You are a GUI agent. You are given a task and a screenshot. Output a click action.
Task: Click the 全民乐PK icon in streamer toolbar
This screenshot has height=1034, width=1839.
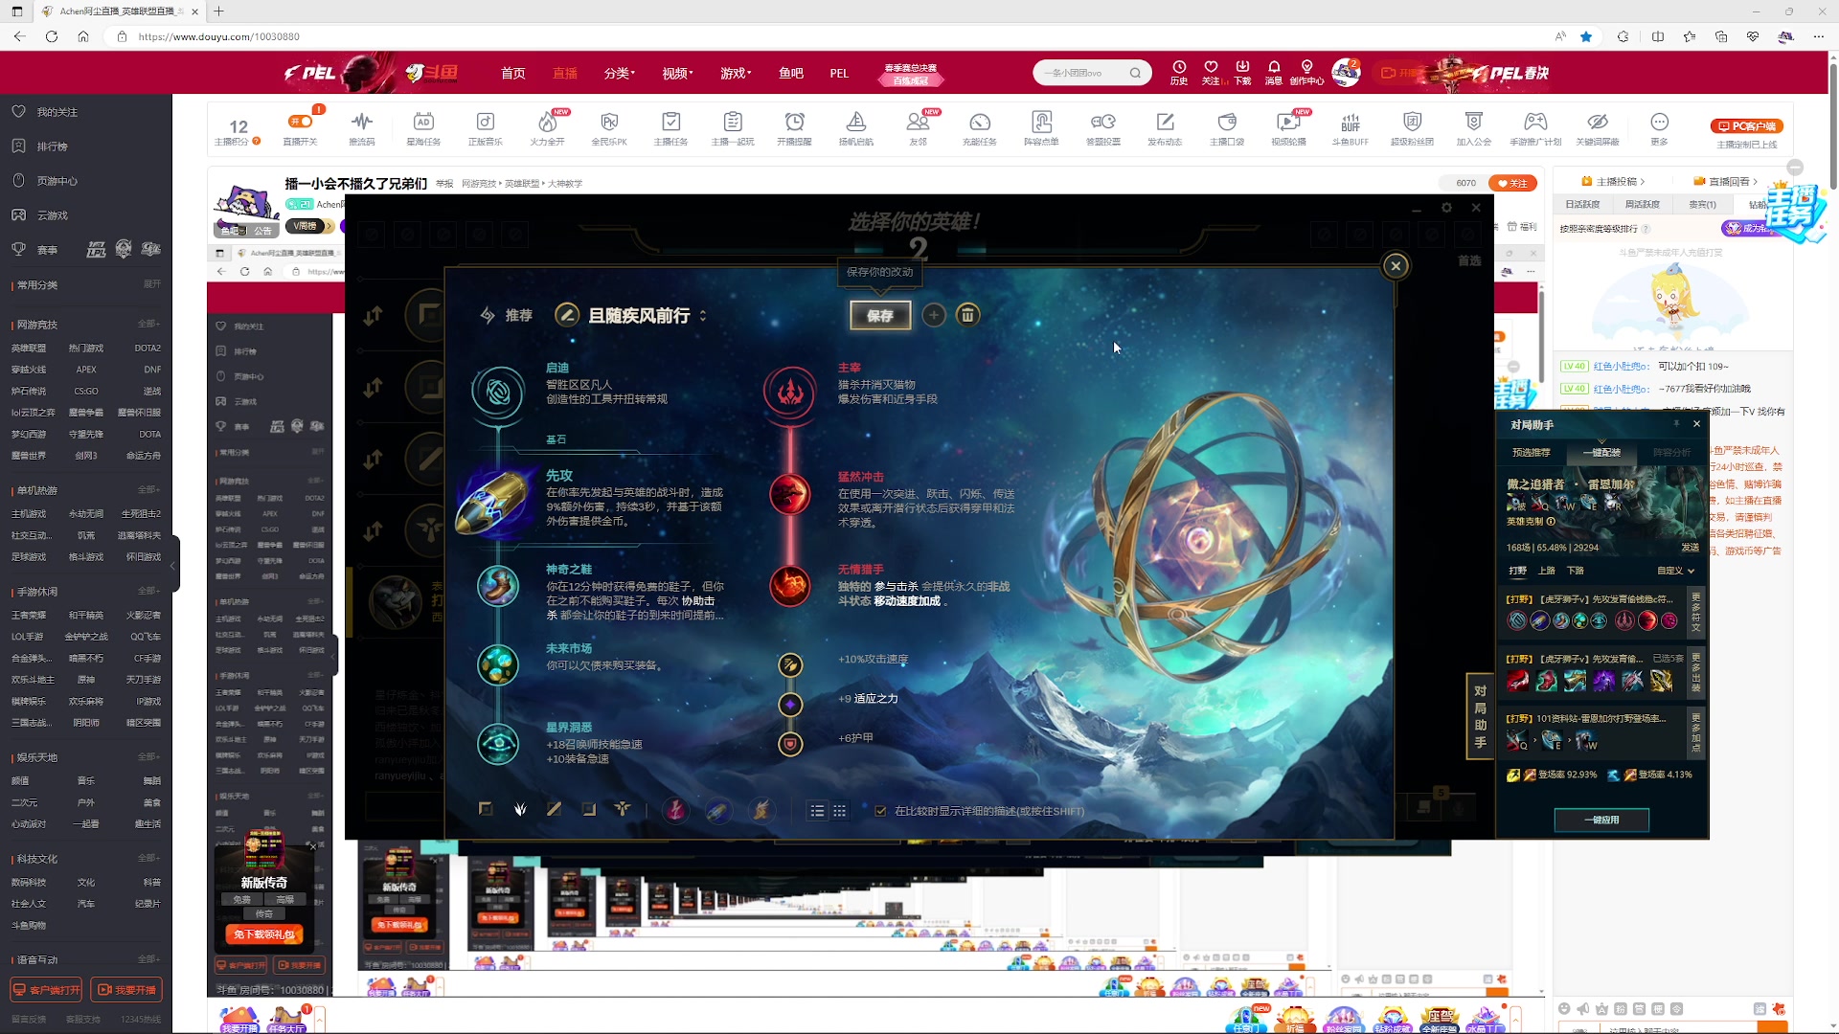pyautogui.click(x=609, y=128)
